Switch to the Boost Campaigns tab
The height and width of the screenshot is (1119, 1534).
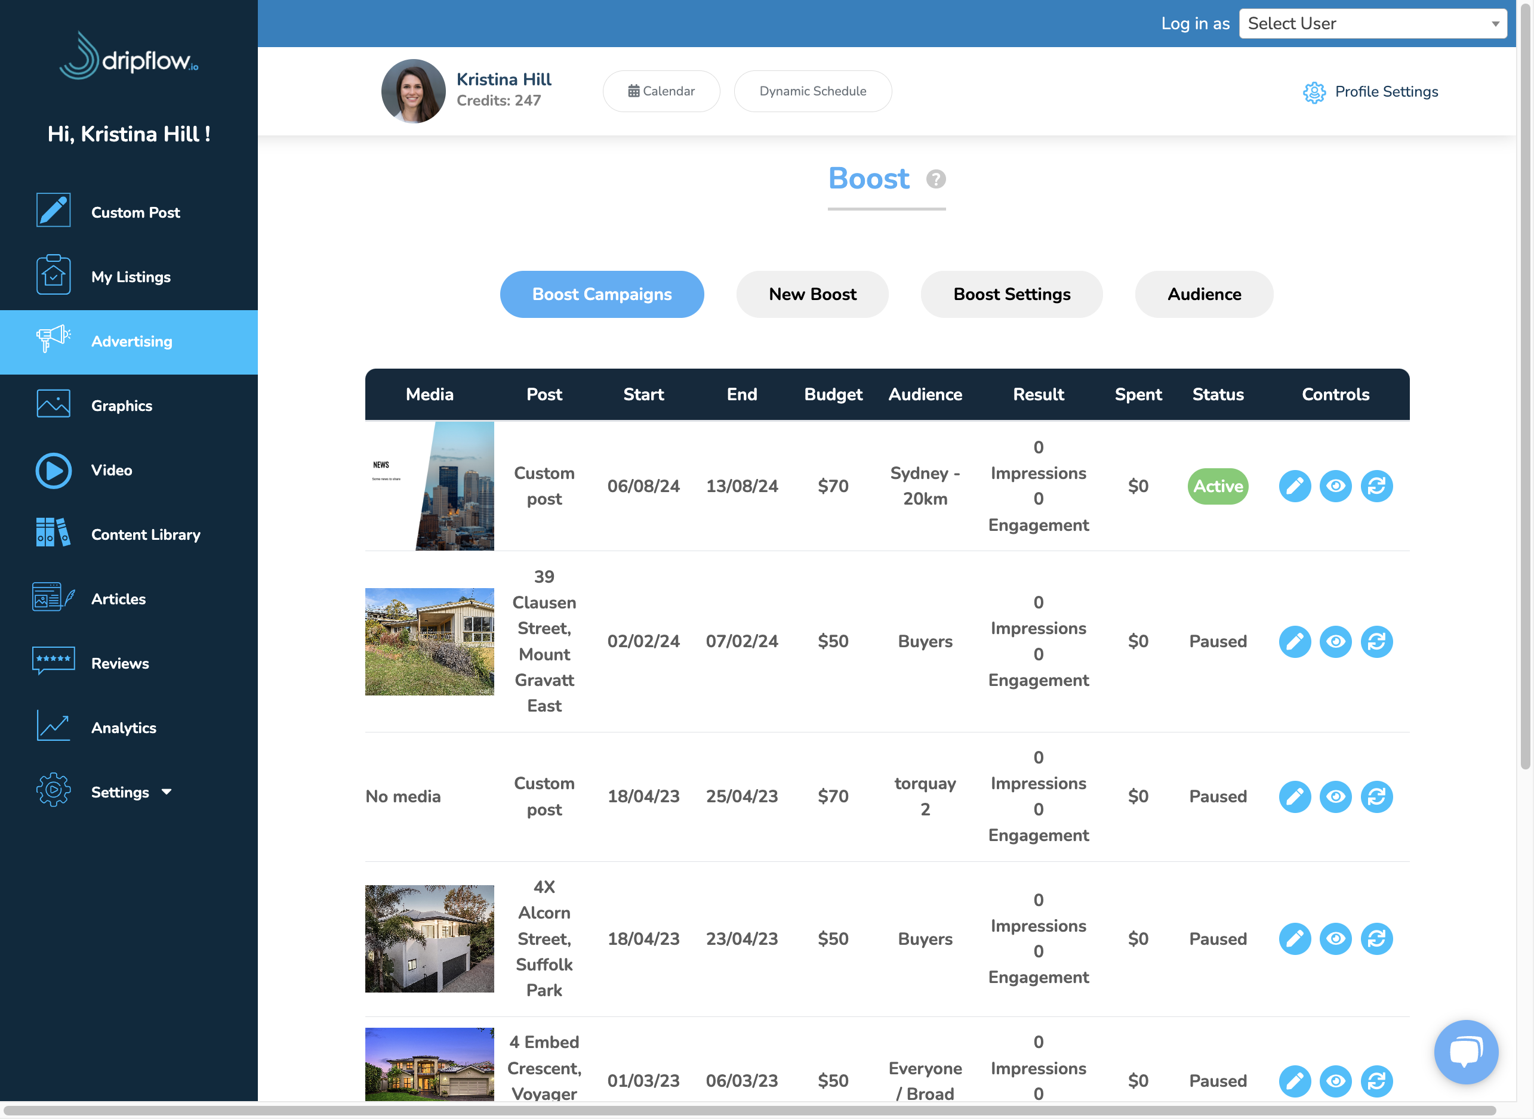point(602,294)
